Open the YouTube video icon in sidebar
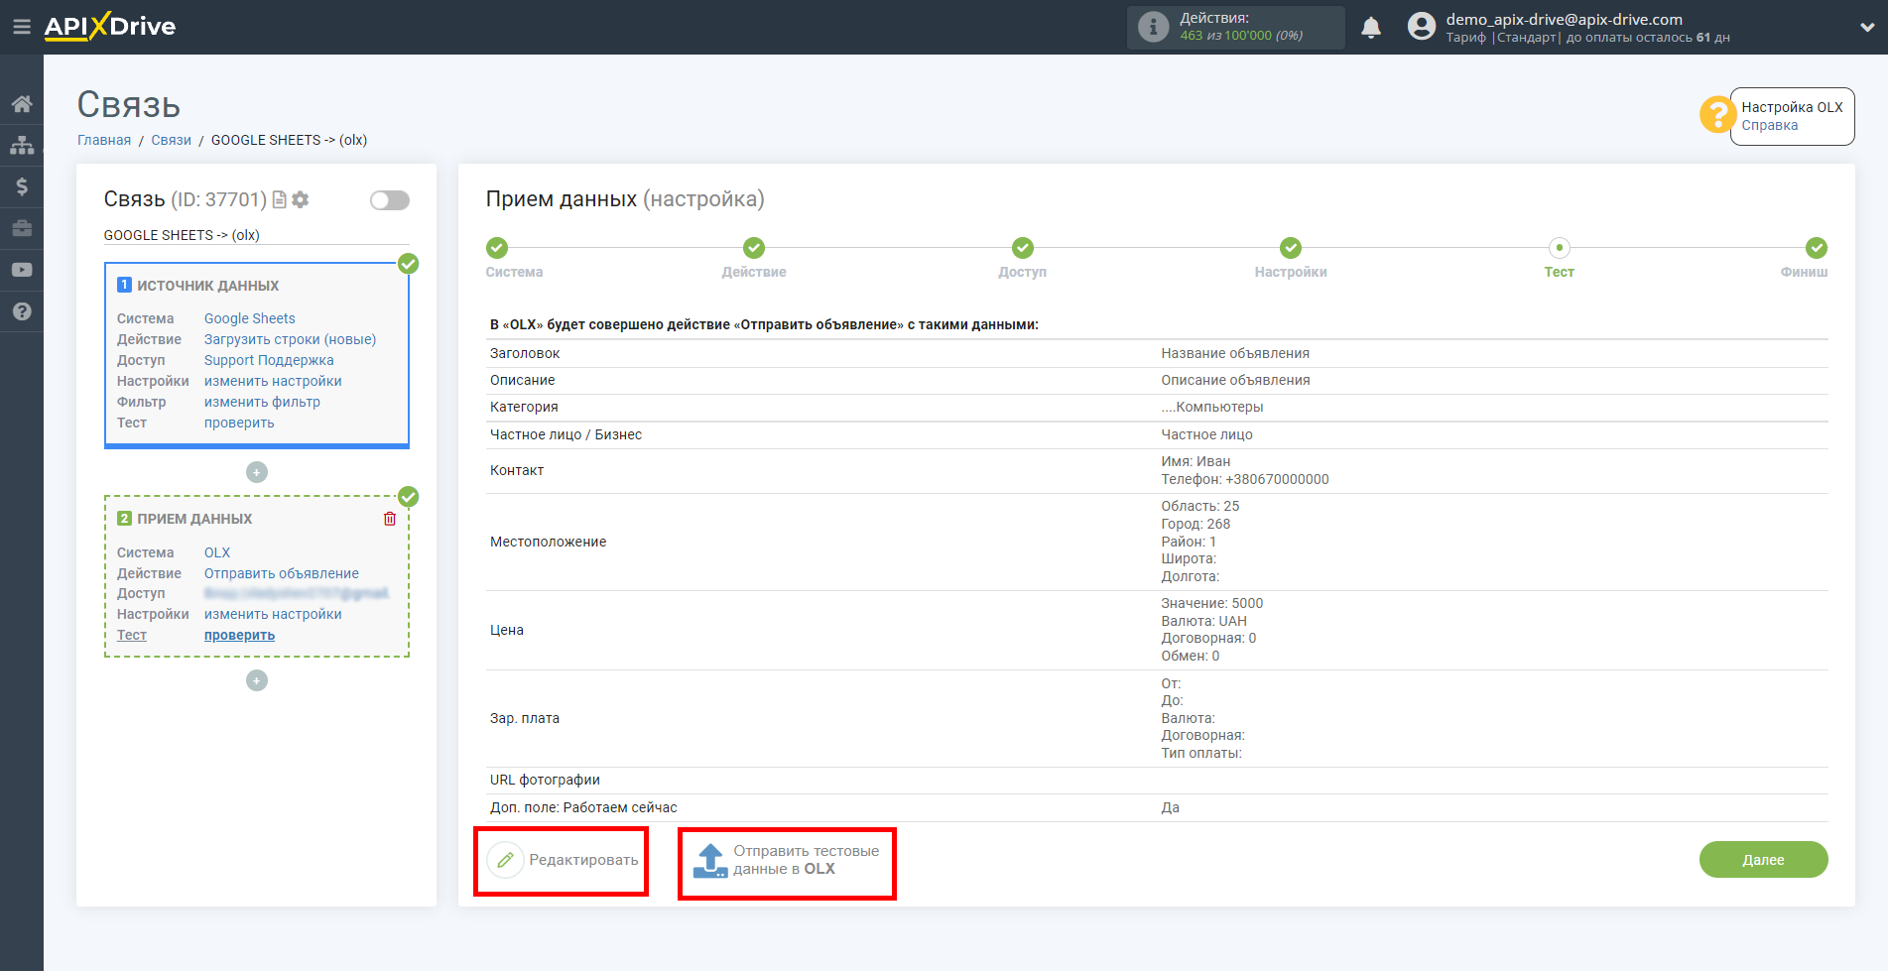 pyautogui.click(x=22, y=270)
